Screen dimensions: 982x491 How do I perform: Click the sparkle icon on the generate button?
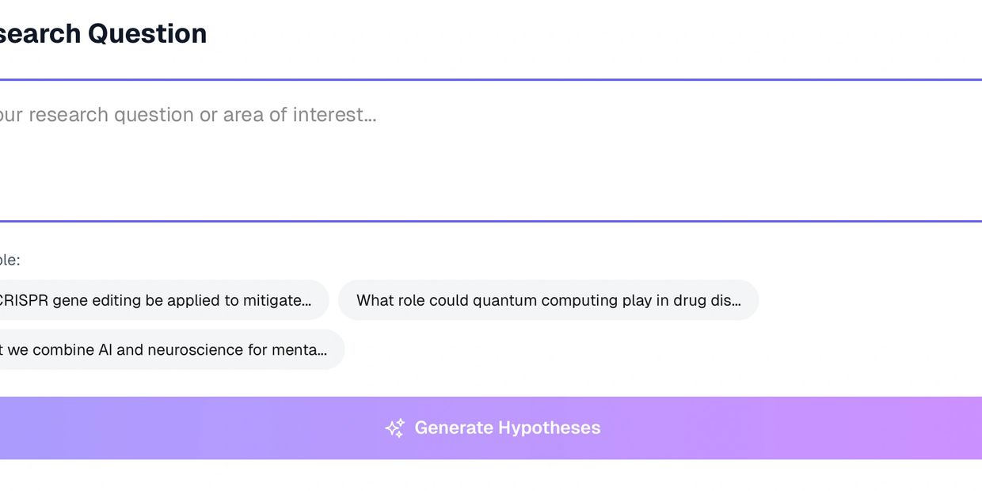click(x=395, y=428)
